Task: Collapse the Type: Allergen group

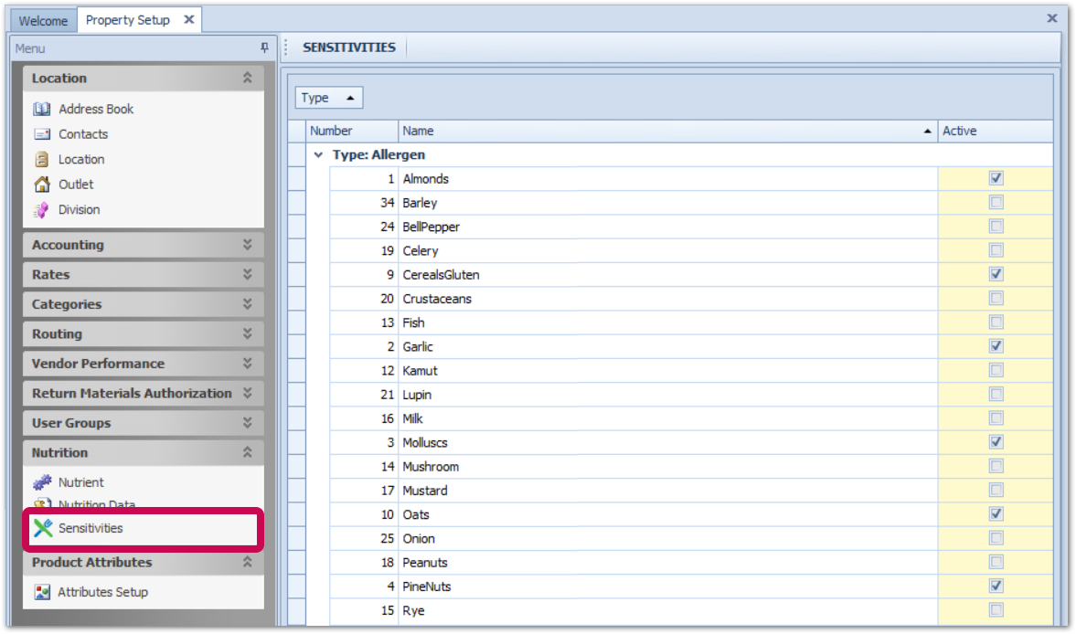Action: (318, 155)
